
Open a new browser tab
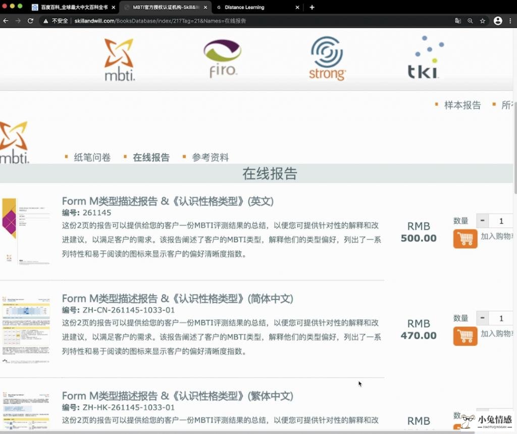[312, 7]
